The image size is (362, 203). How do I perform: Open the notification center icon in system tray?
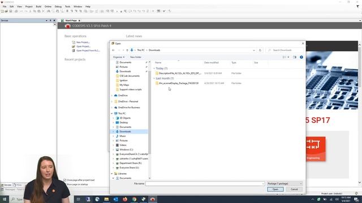(x=357, y=199)
